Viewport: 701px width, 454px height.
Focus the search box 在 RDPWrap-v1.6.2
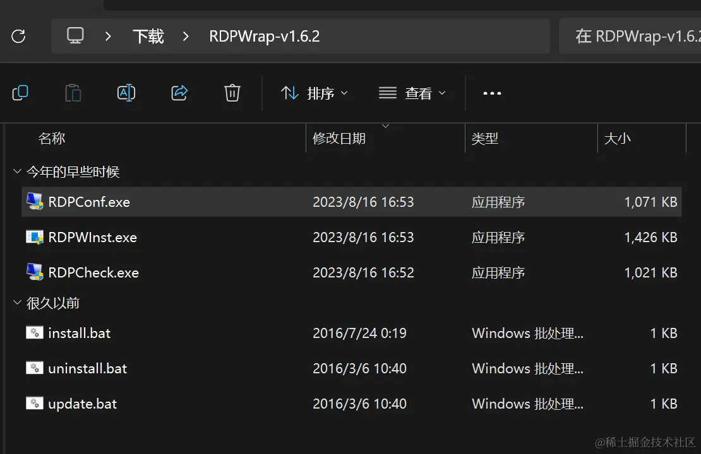click(x=630, y=36)
